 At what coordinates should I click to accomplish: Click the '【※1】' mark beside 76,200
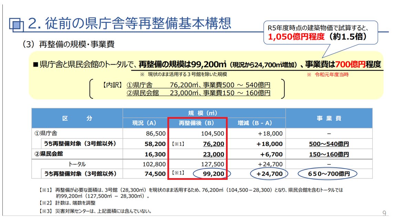tap(178, 144)
